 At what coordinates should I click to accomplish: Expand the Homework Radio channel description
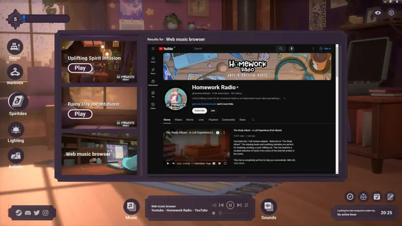(285, 98)
